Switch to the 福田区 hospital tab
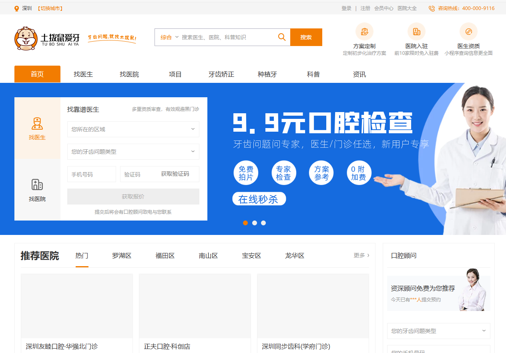The image size is (506, 353). coord(165,256)
